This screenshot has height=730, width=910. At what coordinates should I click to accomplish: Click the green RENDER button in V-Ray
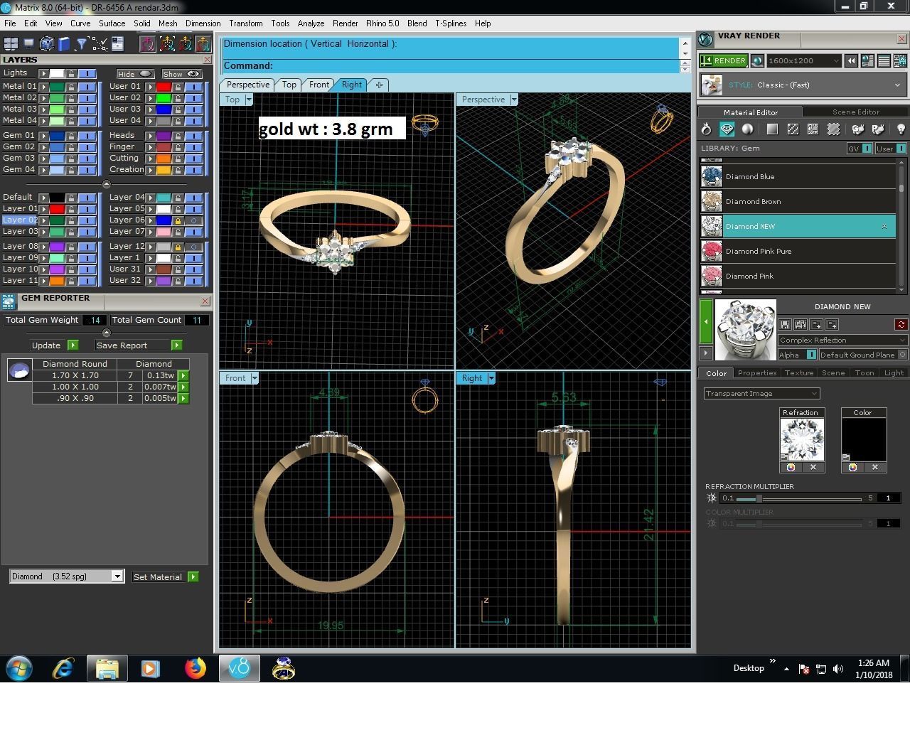click(723, 61)
